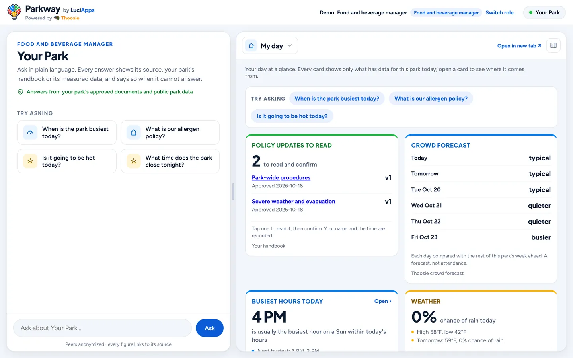Toggle the side panel layout icon

coord(554,46)
